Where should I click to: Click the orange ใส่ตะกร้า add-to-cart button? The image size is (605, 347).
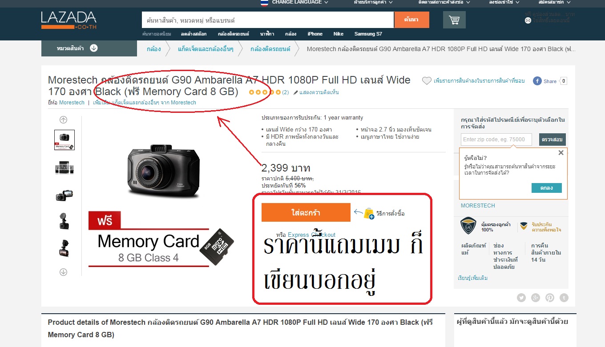pos(306,212)
